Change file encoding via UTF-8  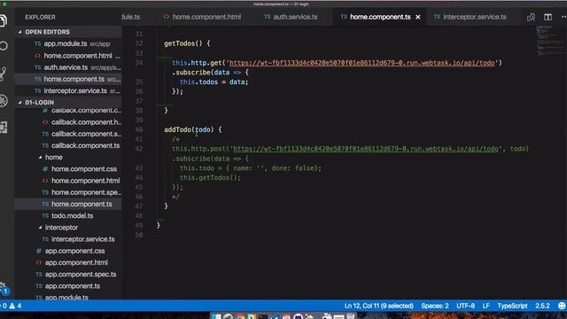(x=465, y=306)
